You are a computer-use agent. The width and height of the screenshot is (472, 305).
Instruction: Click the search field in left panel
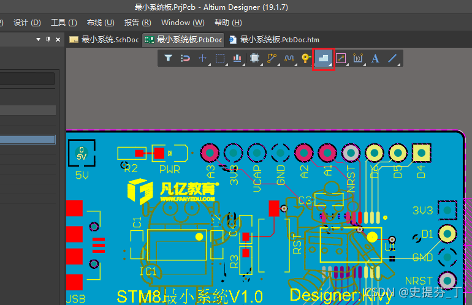coord(28,79)
